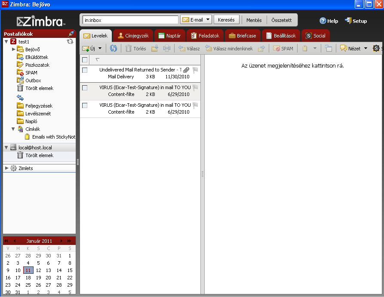Expand the Zimlets section
Screen dimensions: 384x297
[6, 168]
